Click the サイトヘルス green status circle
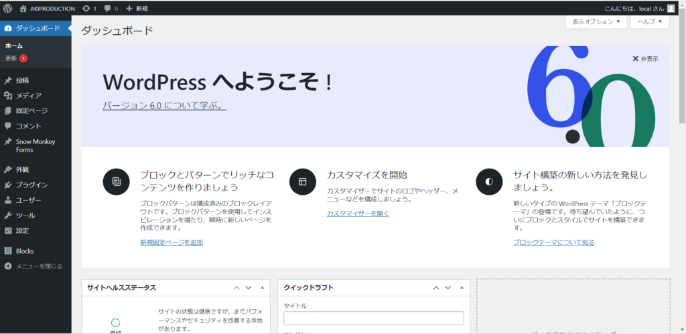686x334 pixels. click(115, 323)
